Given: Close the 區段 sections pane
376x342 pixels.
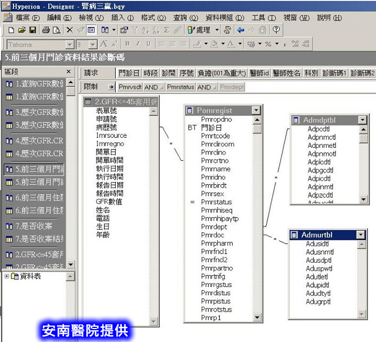Looking at the screenshot, I should 69,72.
